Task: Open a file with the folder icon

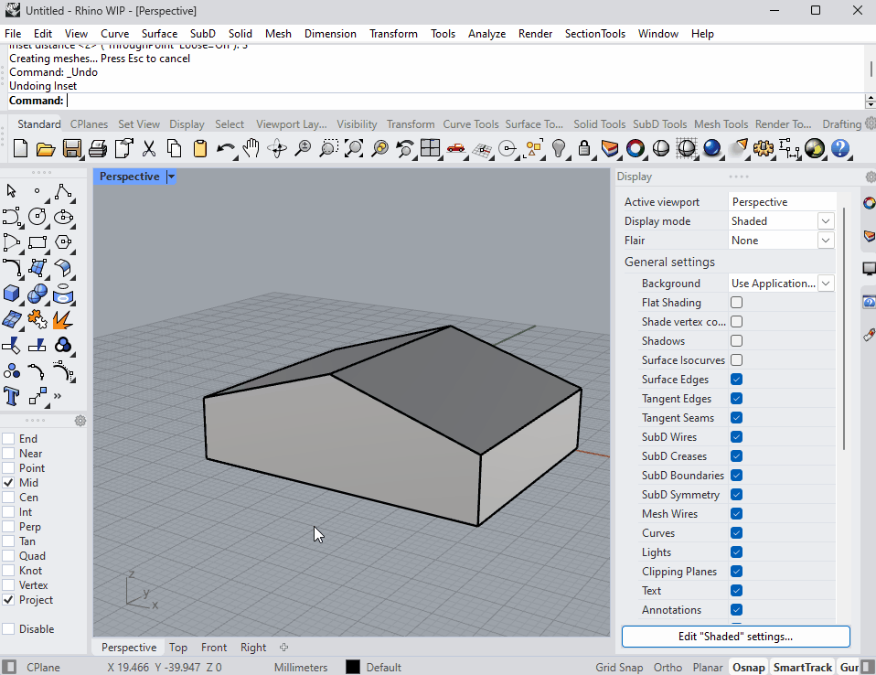Action: coord(46,149)
